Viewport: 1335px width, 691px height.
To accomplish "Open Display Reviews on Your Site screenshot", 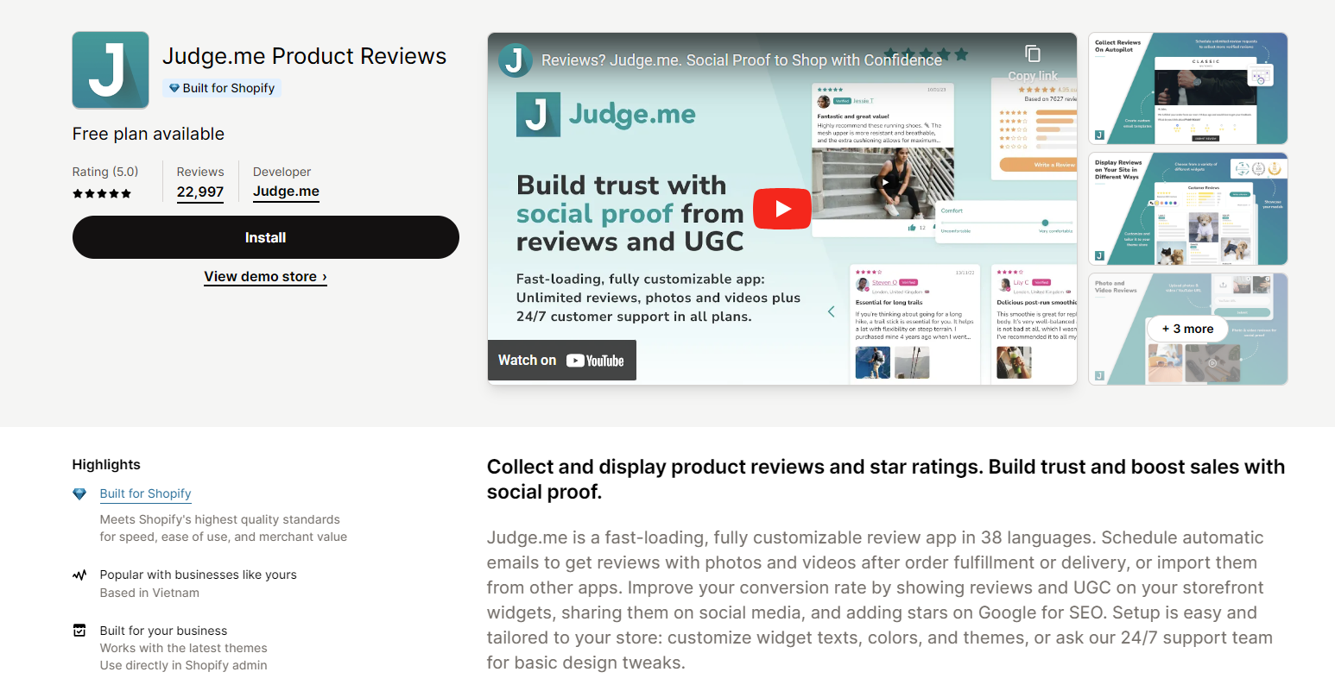I will (1187, 209).
